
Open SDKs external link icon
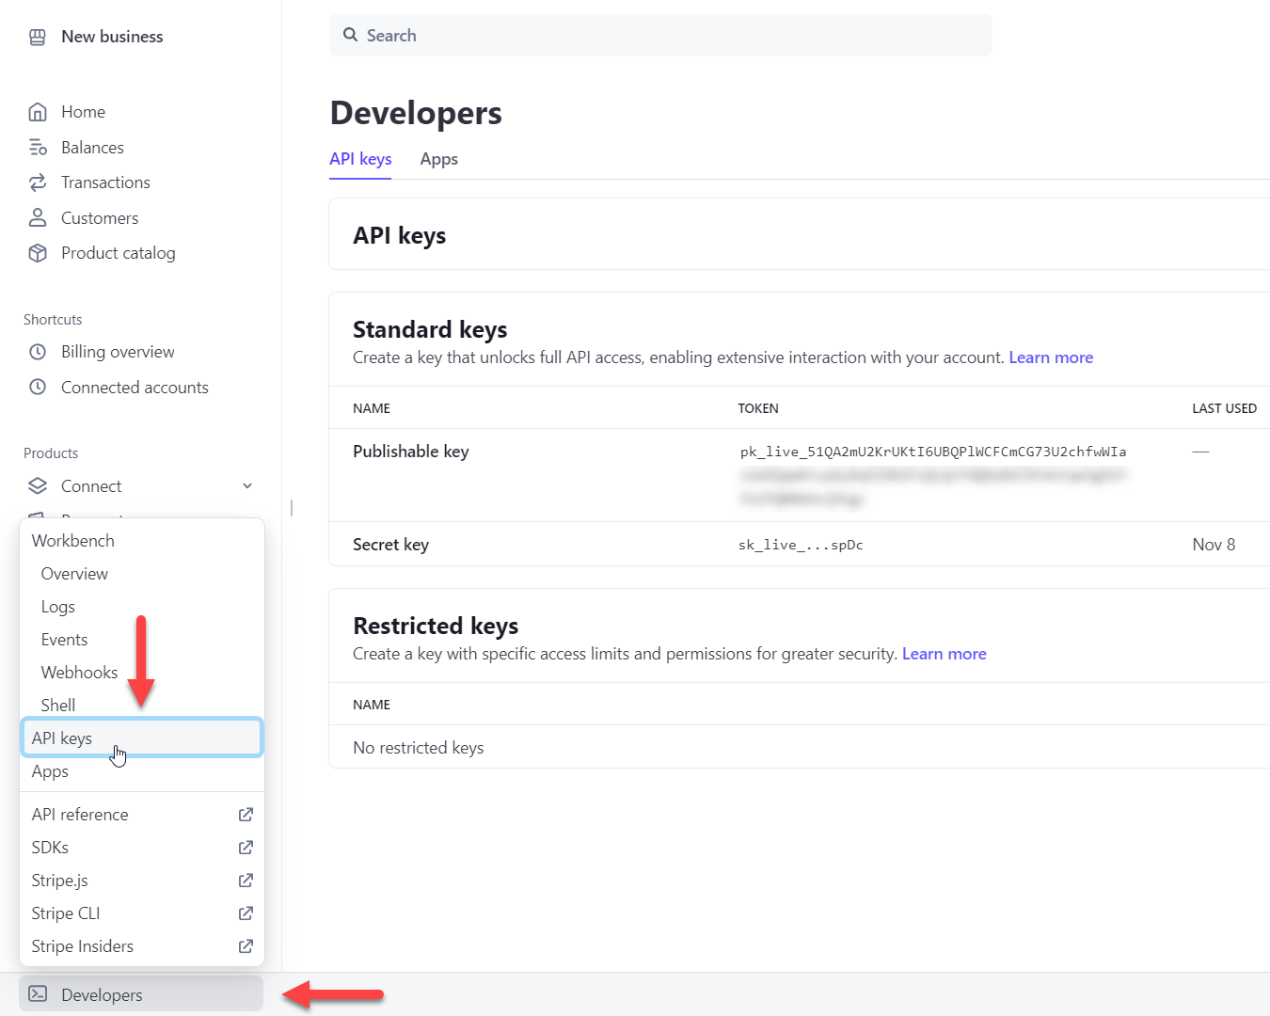coord(246,848)
